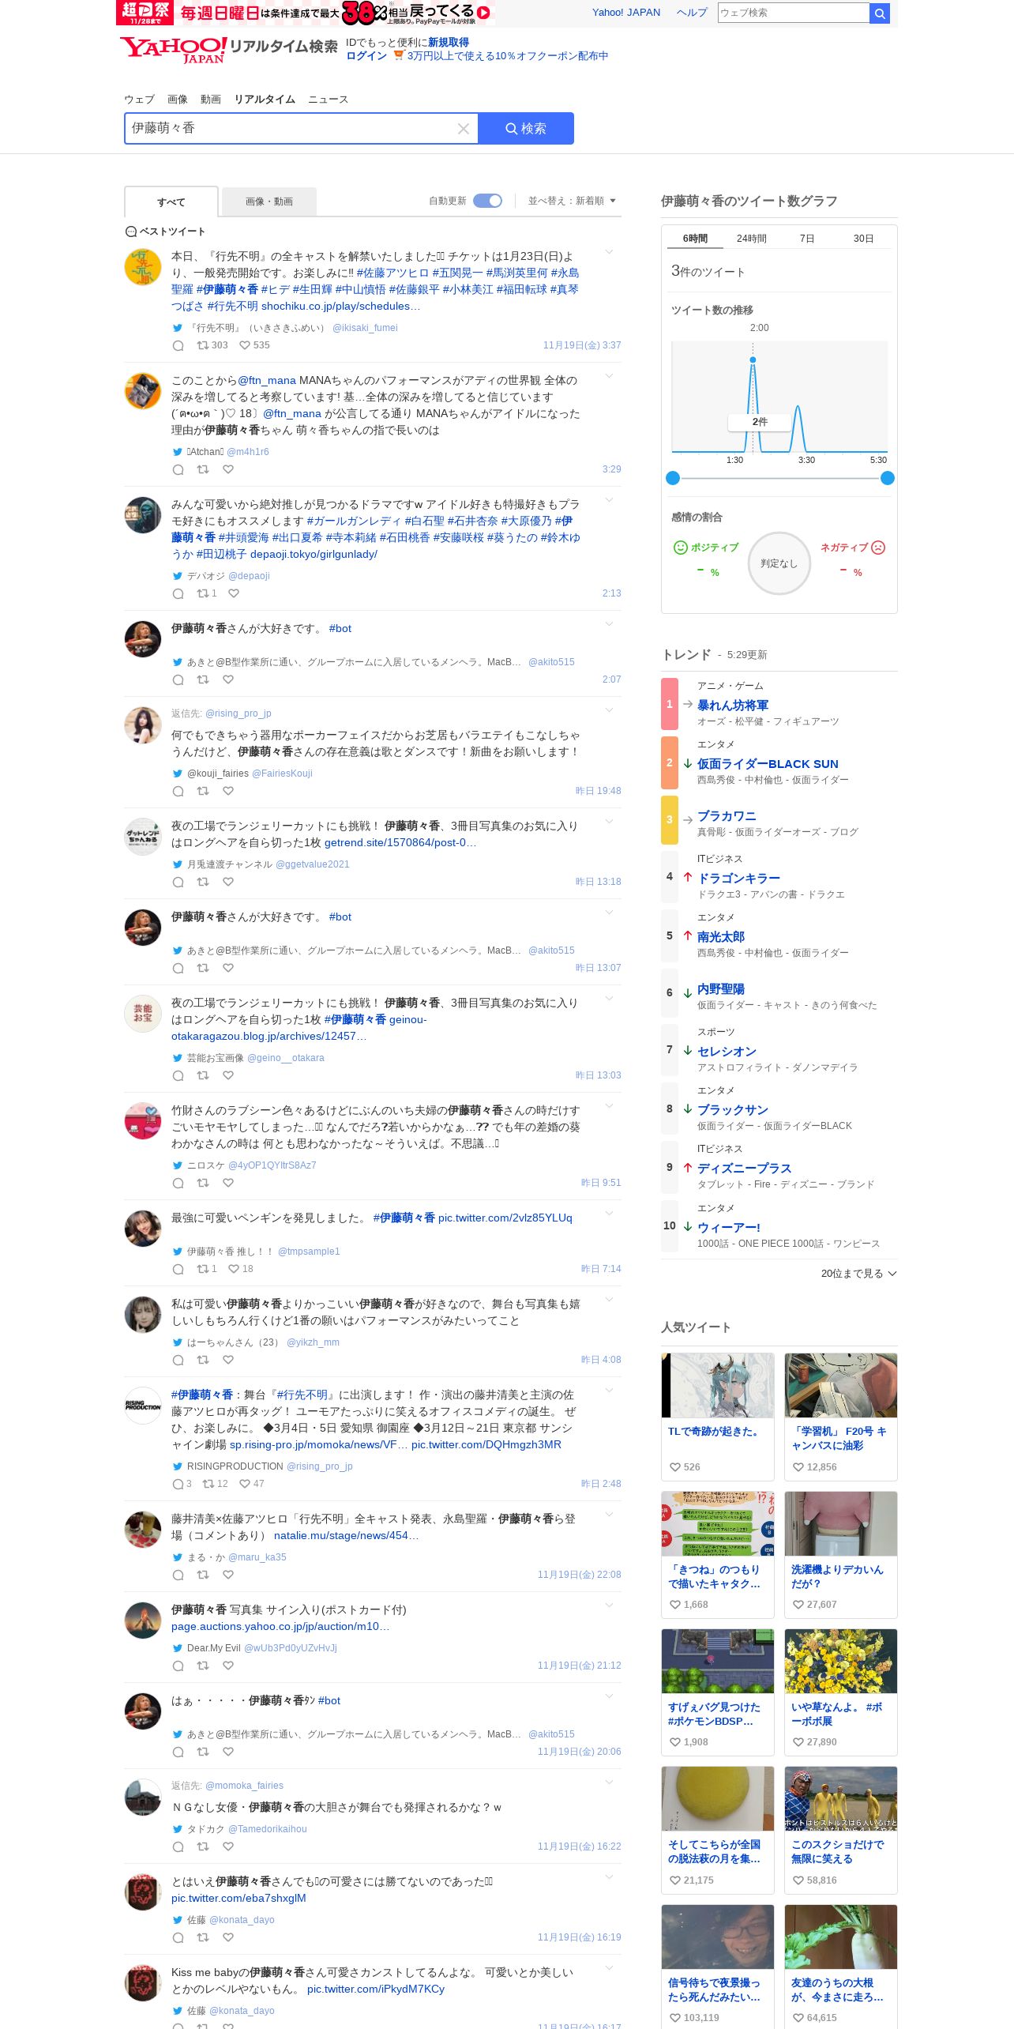Open the ディズニープラス trend link

[744, 1169]
